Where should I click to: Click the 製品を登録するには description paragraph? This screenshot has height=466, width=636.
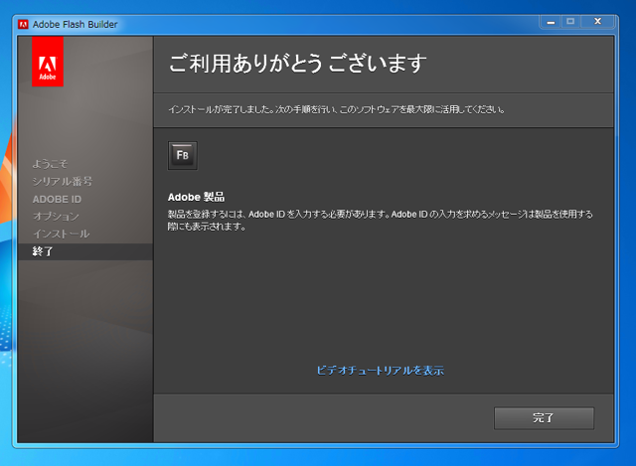click(x=380, y=221)
